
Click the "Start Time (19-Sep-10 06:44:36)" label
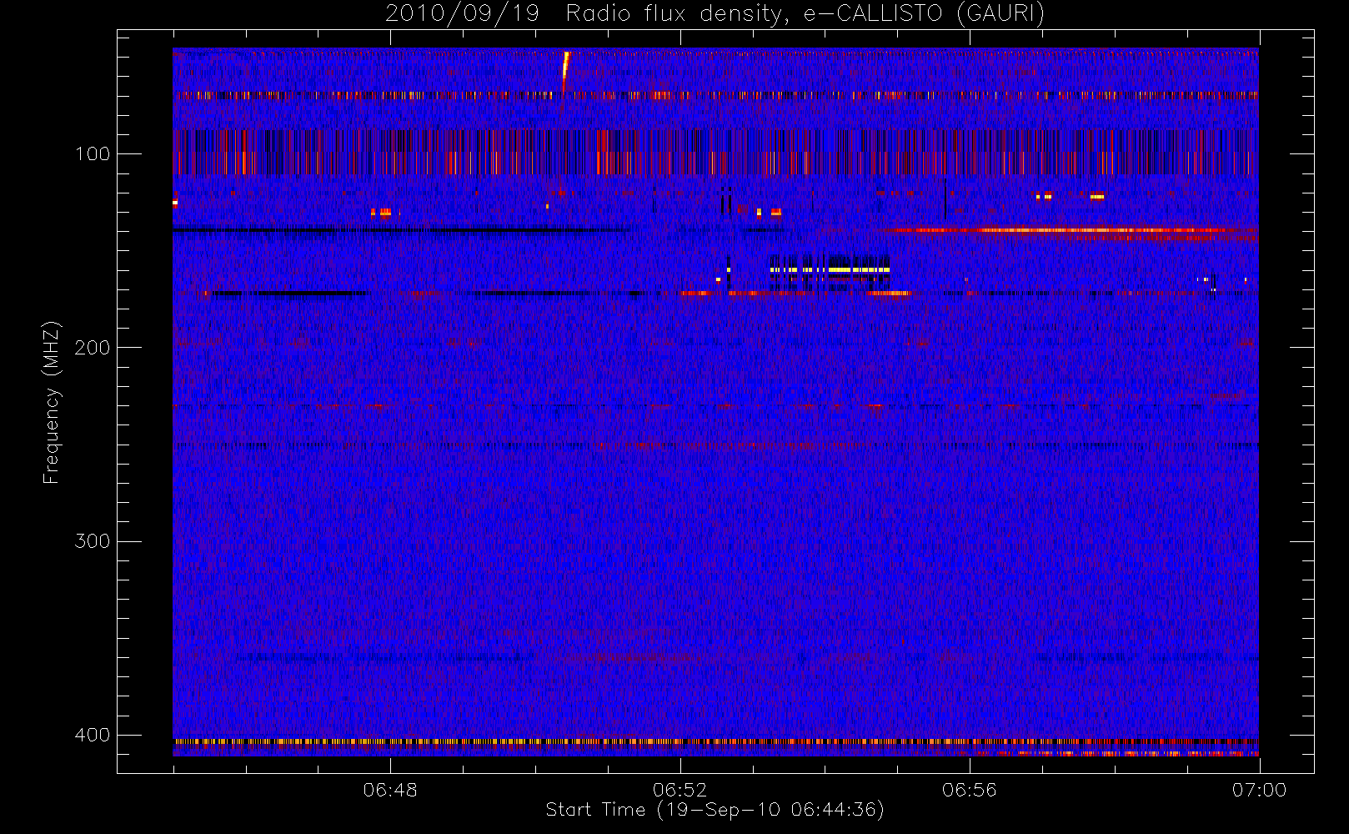point(715,810)
